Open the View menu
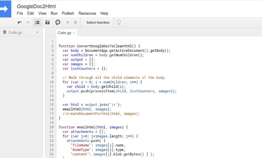This screenshot has height=158, width=262. click(x=42, y=13)
